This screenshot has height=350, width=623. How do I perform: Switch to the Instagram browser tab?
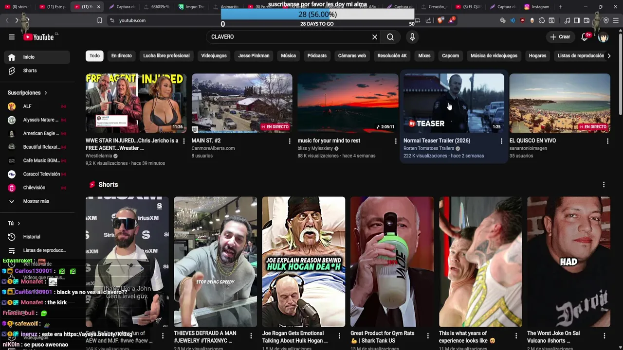[537, 7]
